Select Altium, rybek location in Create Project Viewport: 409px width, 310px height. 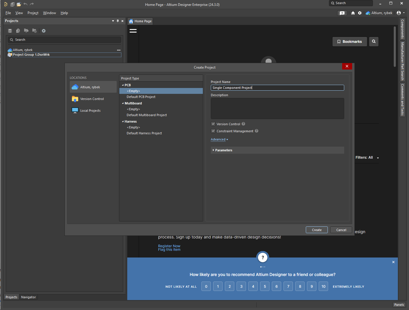tap(93, 87)
